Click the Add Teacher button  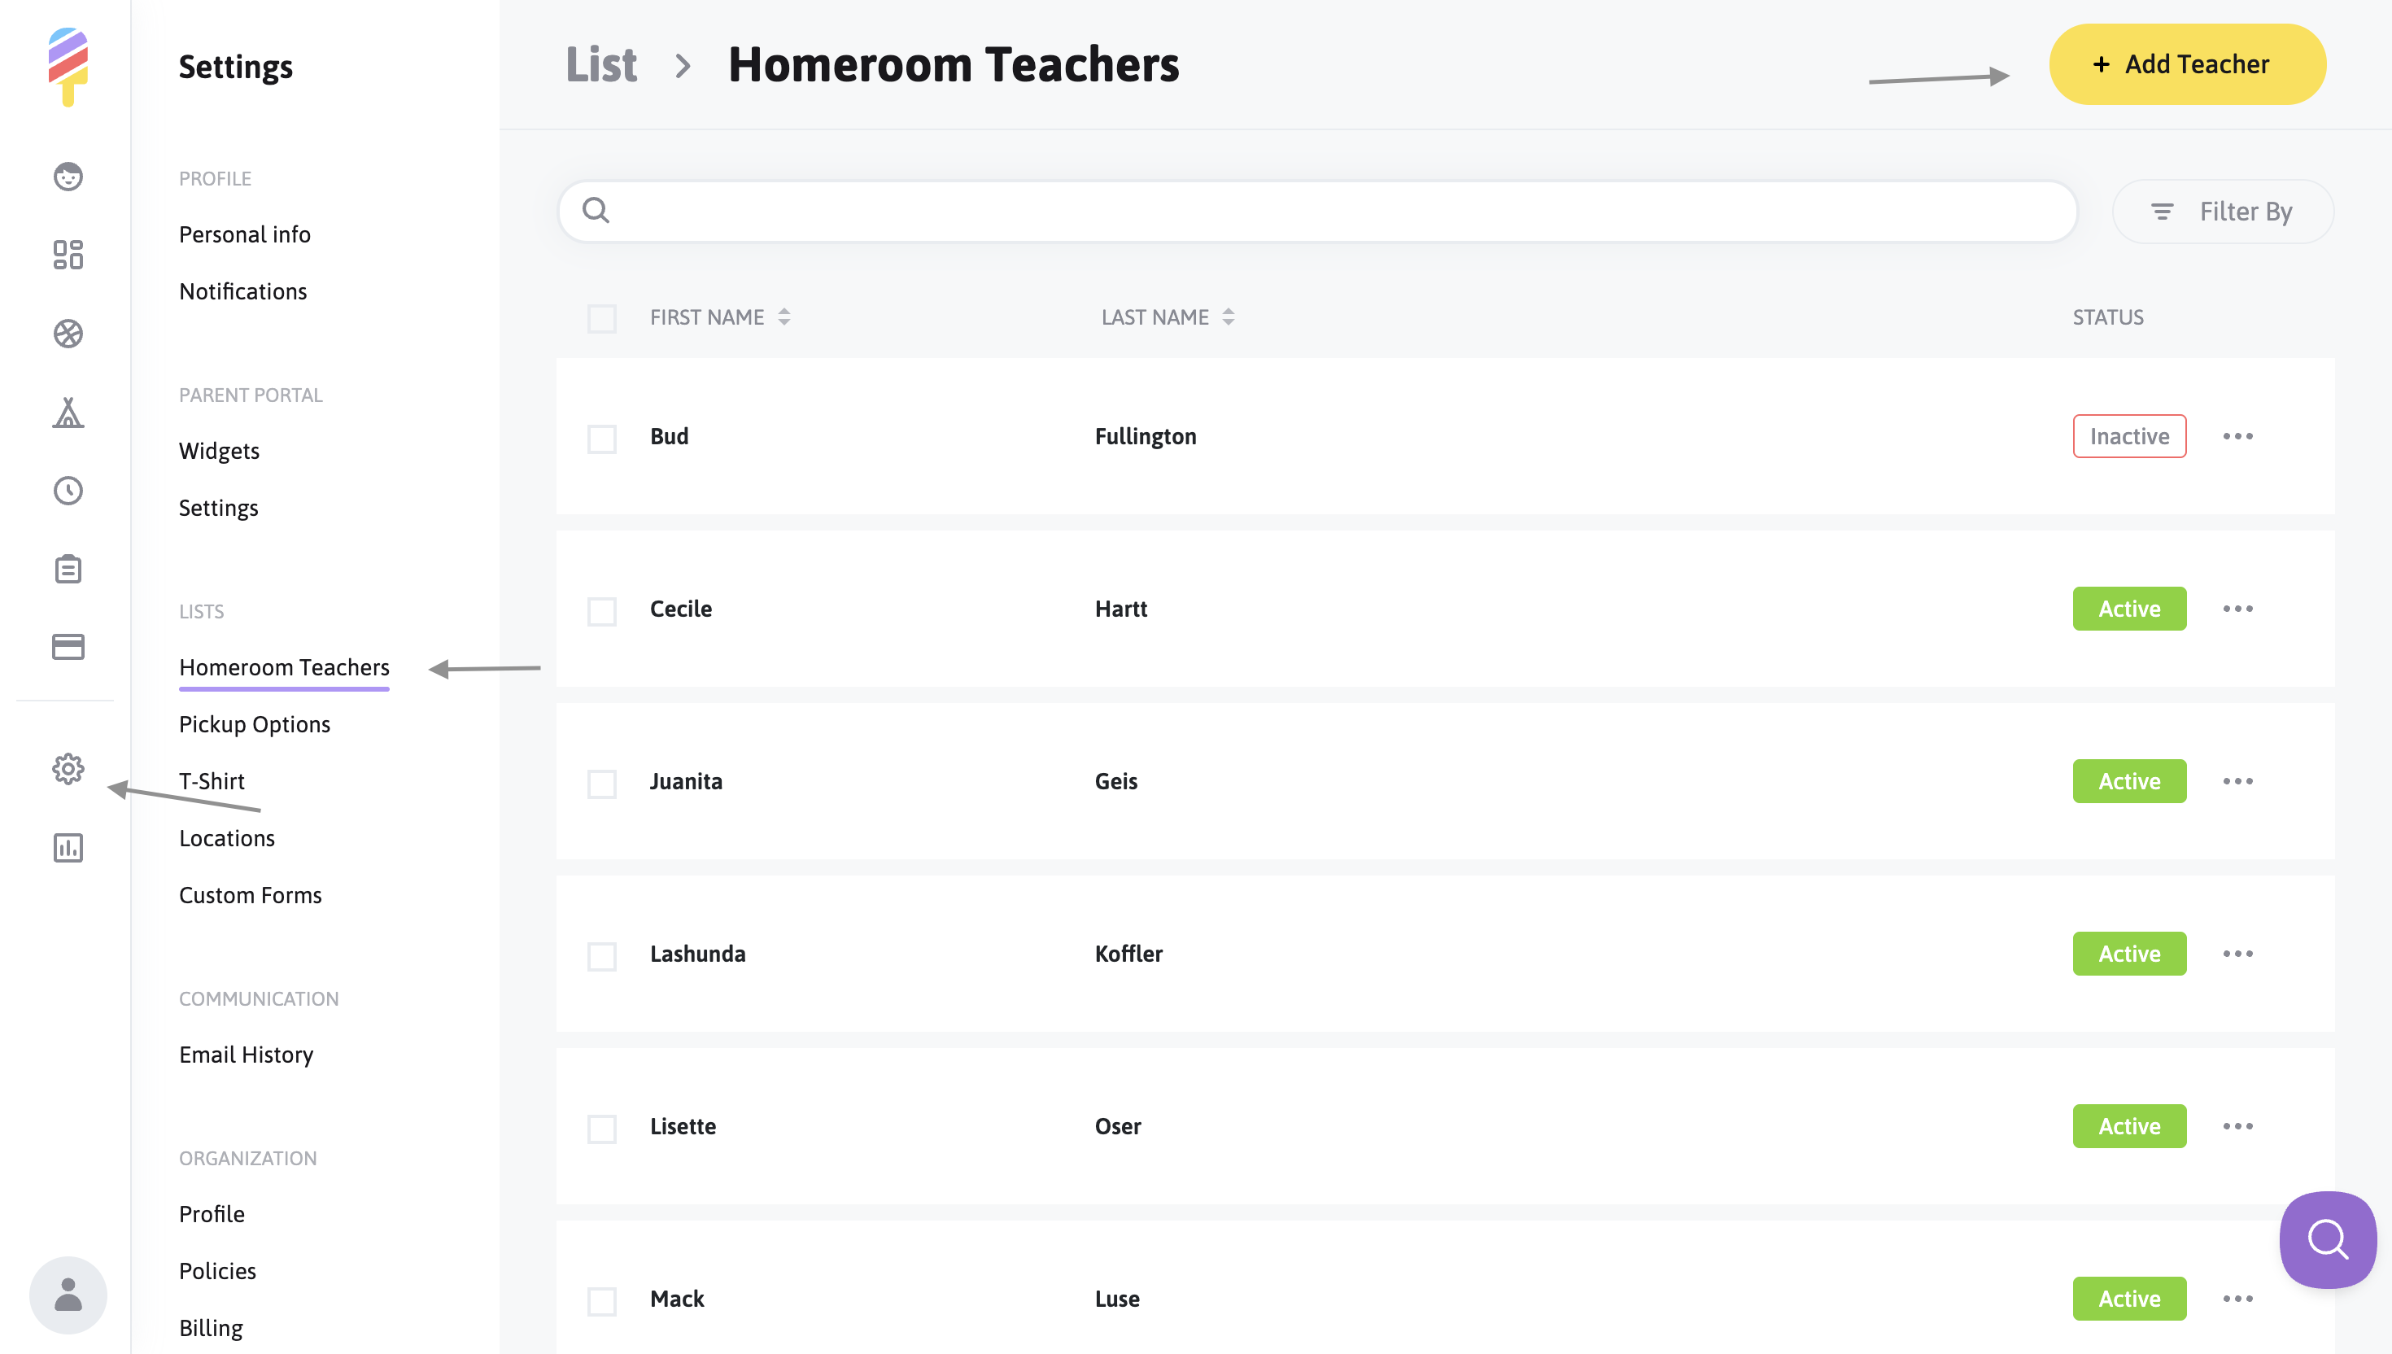[2188, 64]
